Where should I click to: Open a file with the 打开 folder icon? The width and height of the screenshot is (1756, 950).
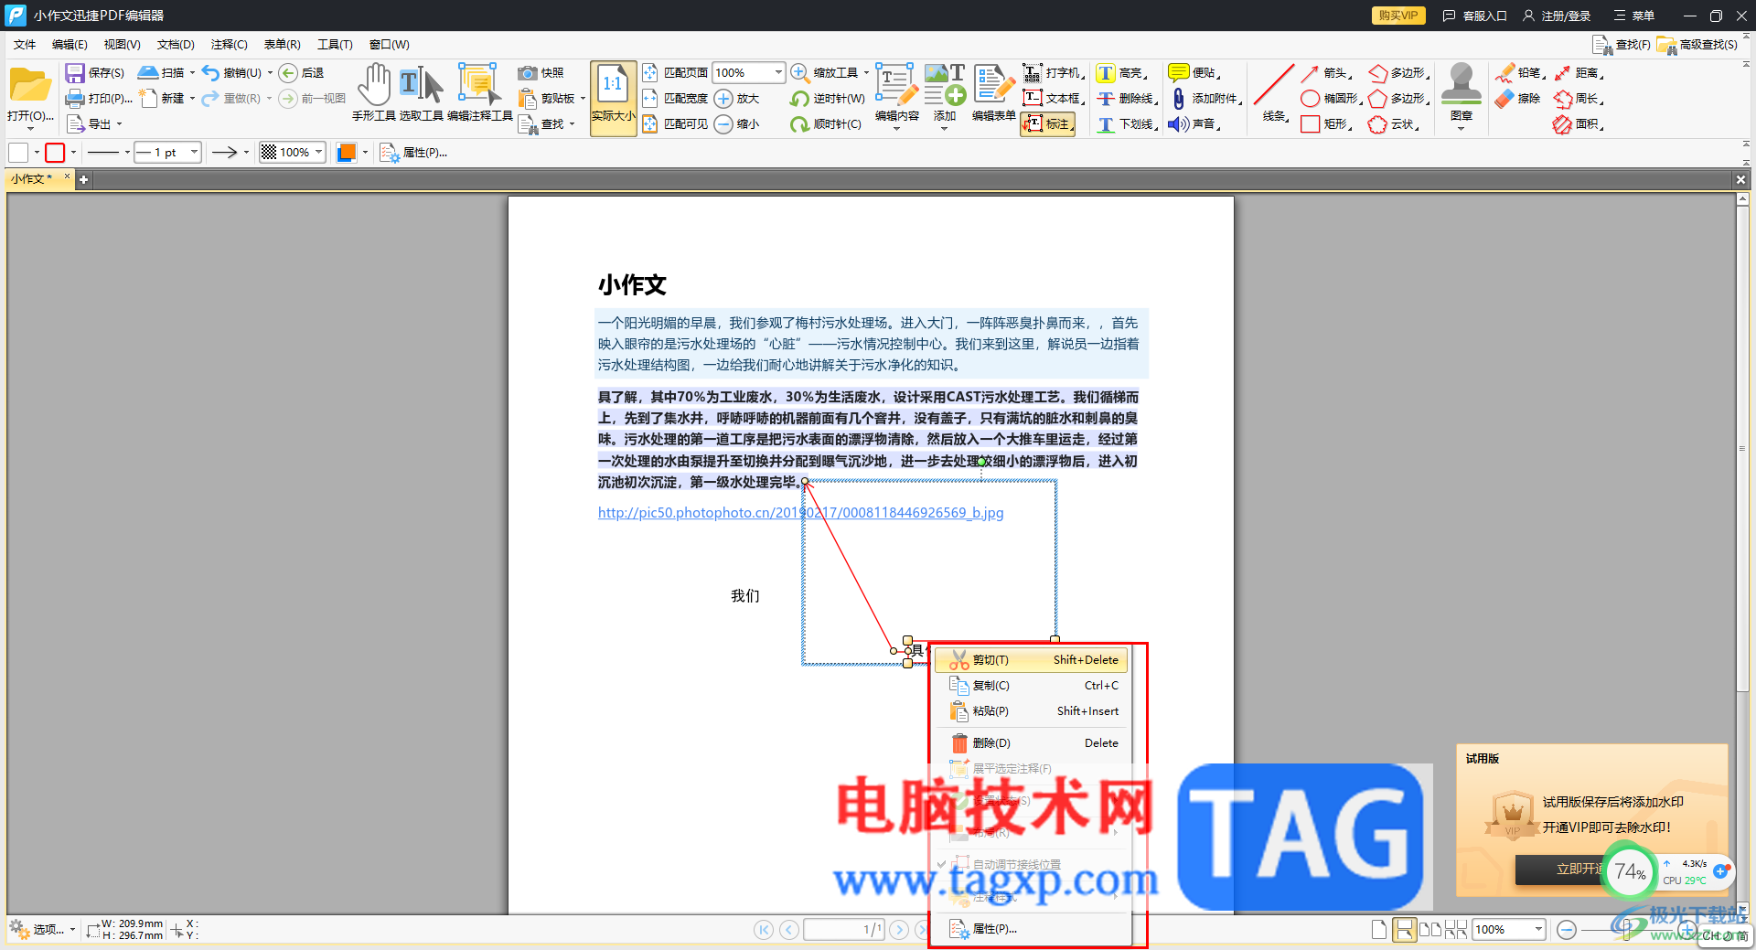click(30, 85)
